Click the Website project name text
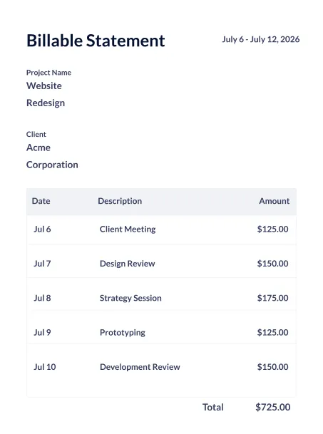The height and width of the screenshot is (434, 323). click(44, 86)
